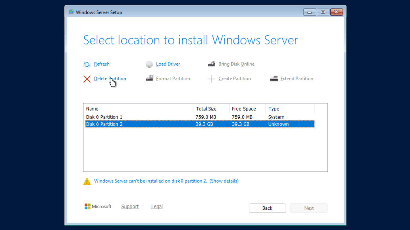The image size is (410, 230).
Task: Click the Bring Disk Online link
Action: (x=237, y=64)
